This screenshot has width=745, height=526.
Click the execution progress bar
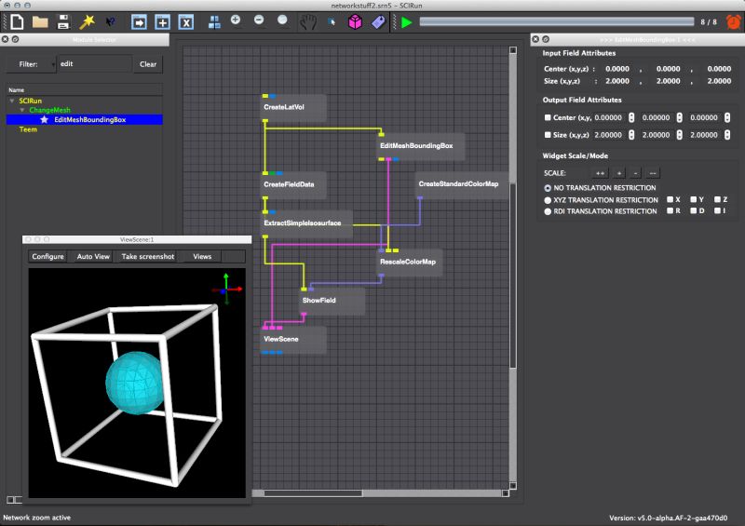pos(556,21)
